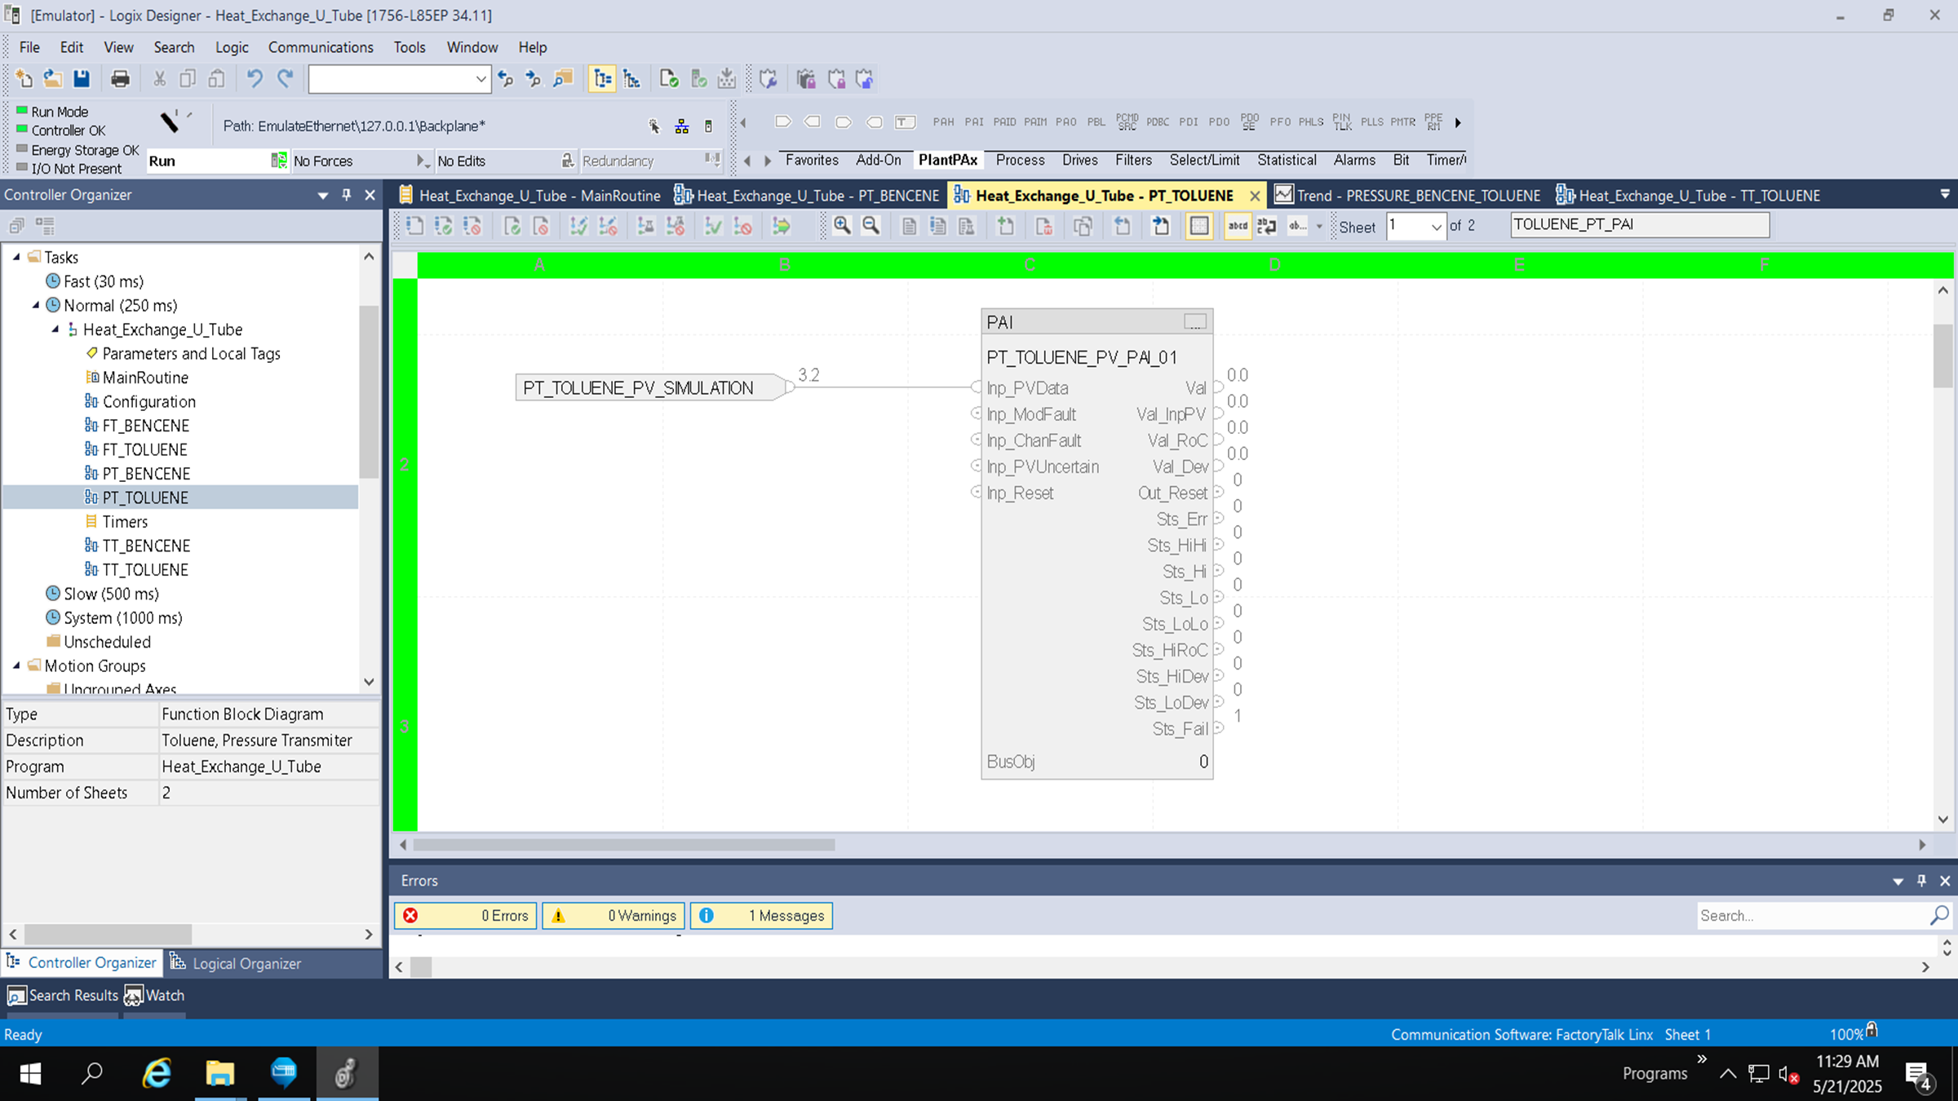Click the sheet name field TOLUENE_PT_PAI
This screenshot has width=1958, height=1101.
pyautogui.click(x=1640, y=225)
